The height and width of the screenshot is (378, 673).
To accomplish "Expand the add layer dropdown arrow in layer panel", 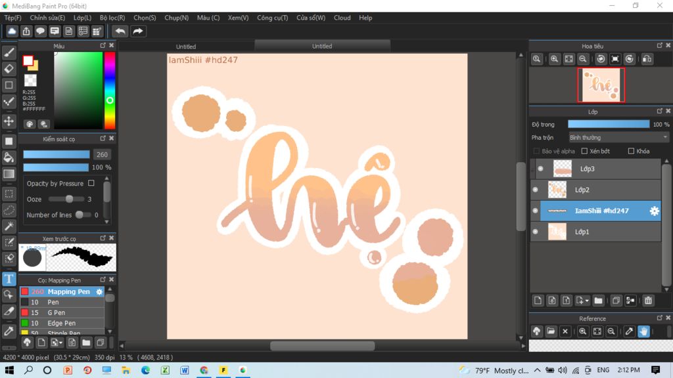I will (587, 301).
